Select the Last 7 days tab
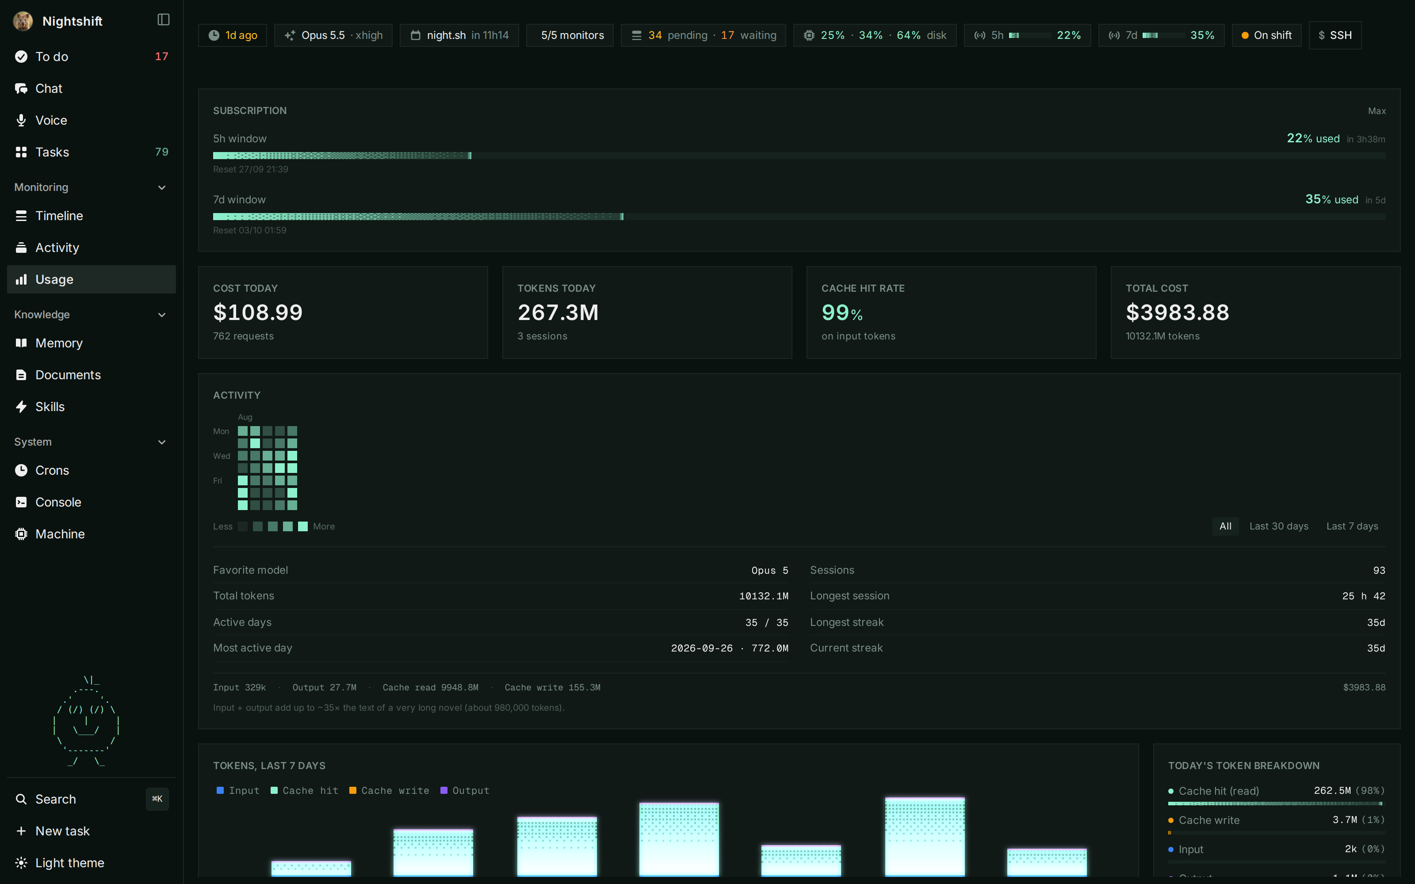Viewport: 1415px width, 884px height. 1352,526
